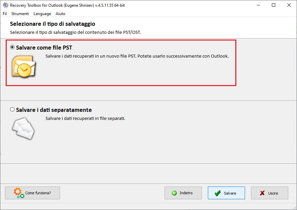This screenshot has width=297, height=210.
Task: Click the description mentioning 'nuovo file PST'
Action: point(137,56)
